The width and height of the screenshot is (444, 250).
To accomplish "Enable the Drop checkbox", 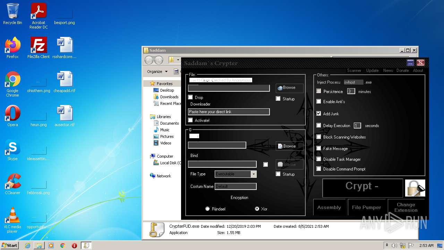I will pos(190,97).
